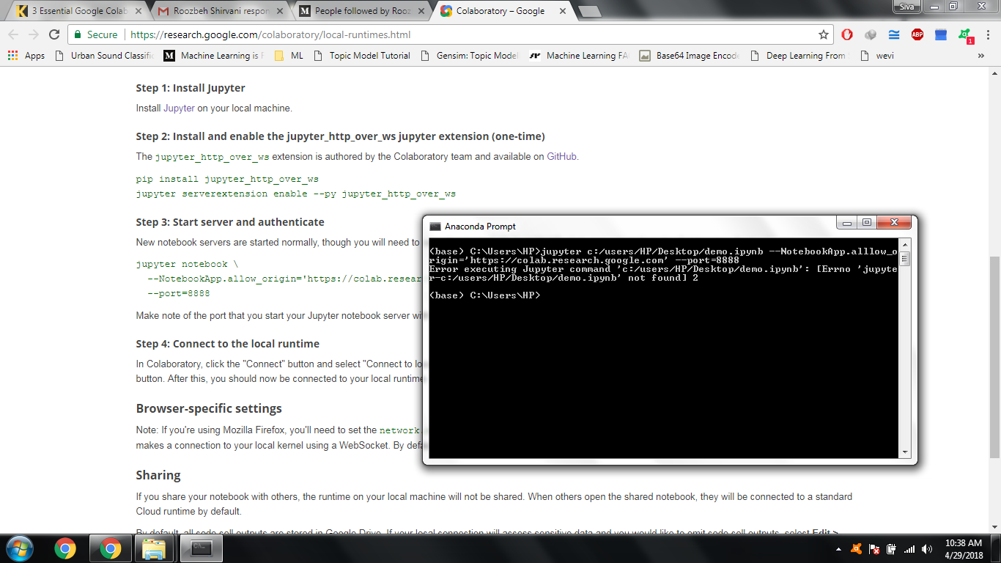This screenshot has height=563, width=1001.
Task: Open Action Center flag in tray
Action: click(x=874, y=548)
